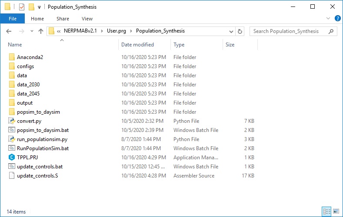Click the TPPL.PRJ application manager icon
This screenshot has height=217, width=343.
point(12,158)
